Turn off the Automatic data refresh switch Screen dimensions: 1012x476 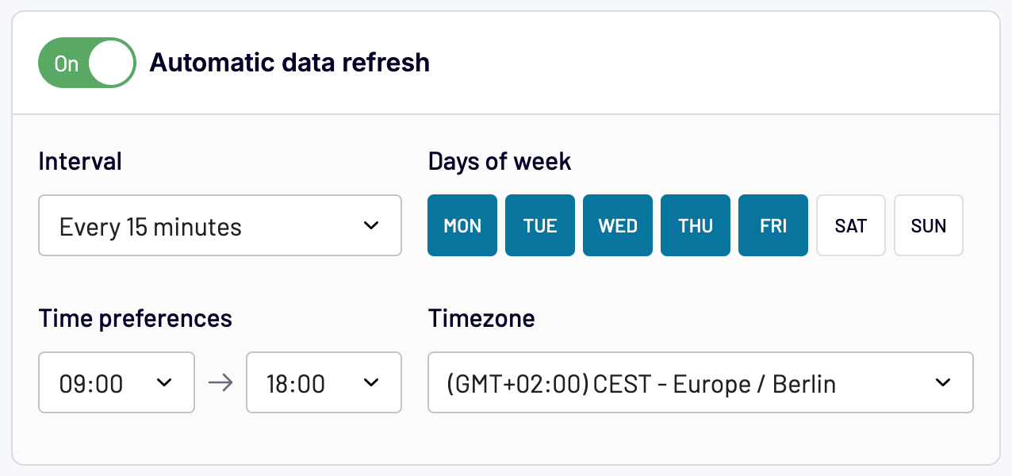(87, 63)
